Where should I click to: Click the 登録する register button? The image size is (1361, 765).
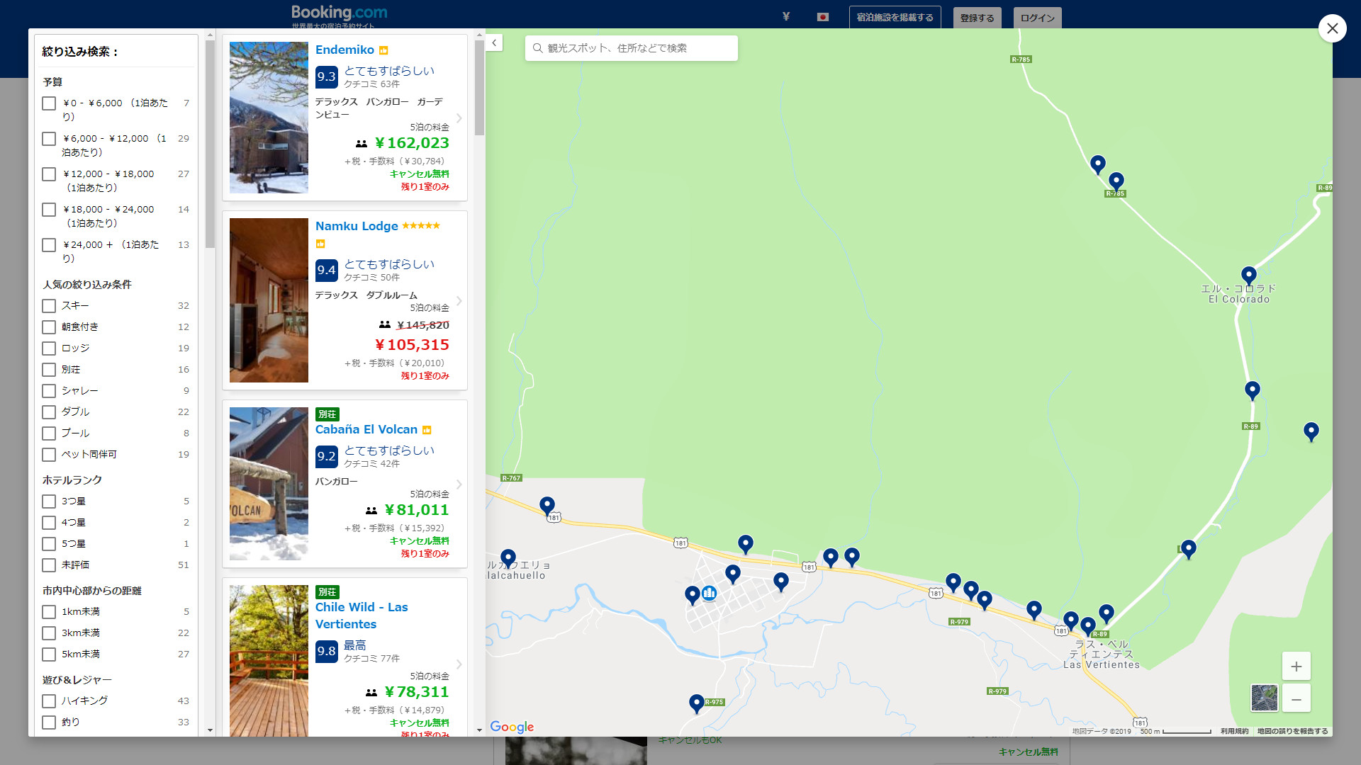pyautogui.click(x=977, y=18)
